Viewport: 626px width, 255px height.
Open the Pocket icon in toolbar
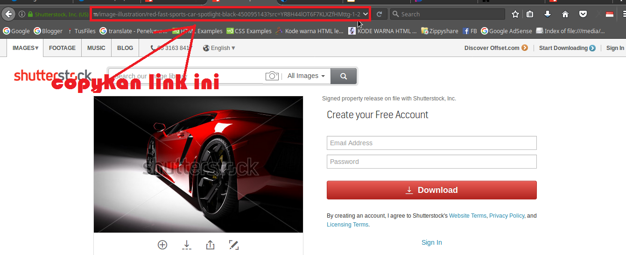[x=583, y=14]
